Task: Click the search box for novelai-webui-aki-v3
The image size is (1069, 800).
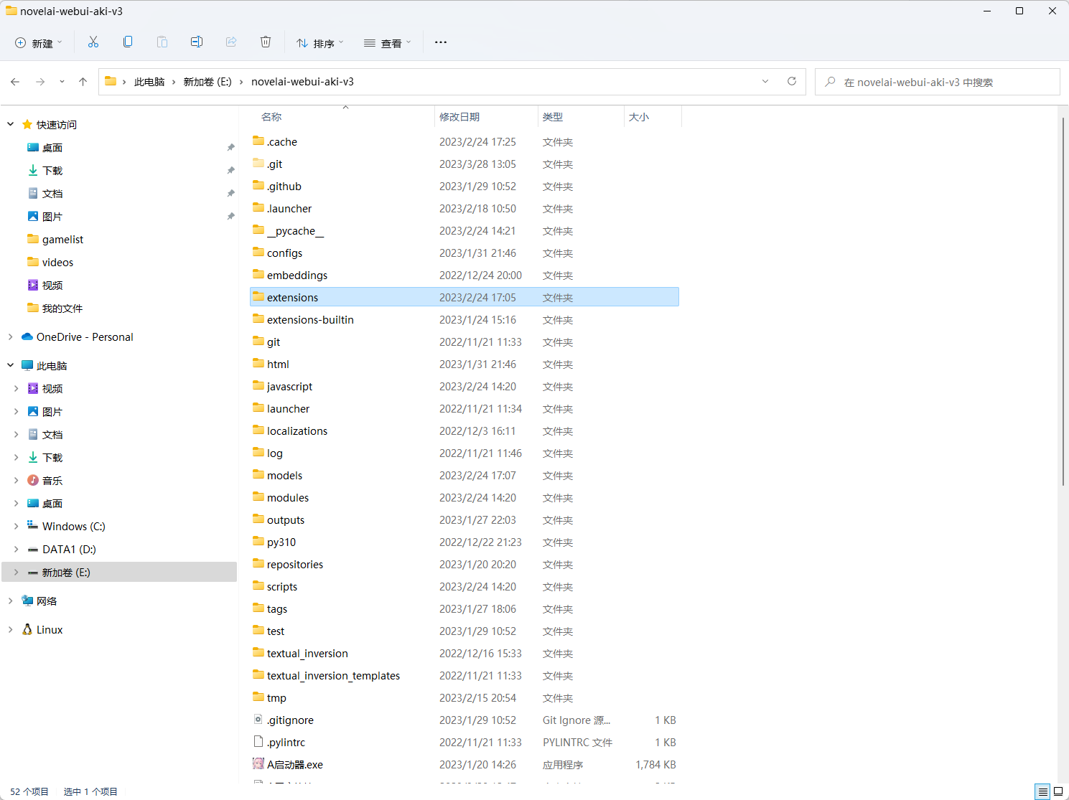Action: tap(937, 82)
